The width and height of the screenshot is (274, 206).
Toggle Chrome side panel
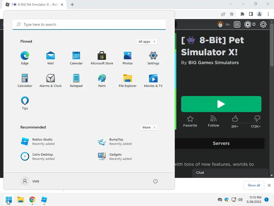[251, 14]
